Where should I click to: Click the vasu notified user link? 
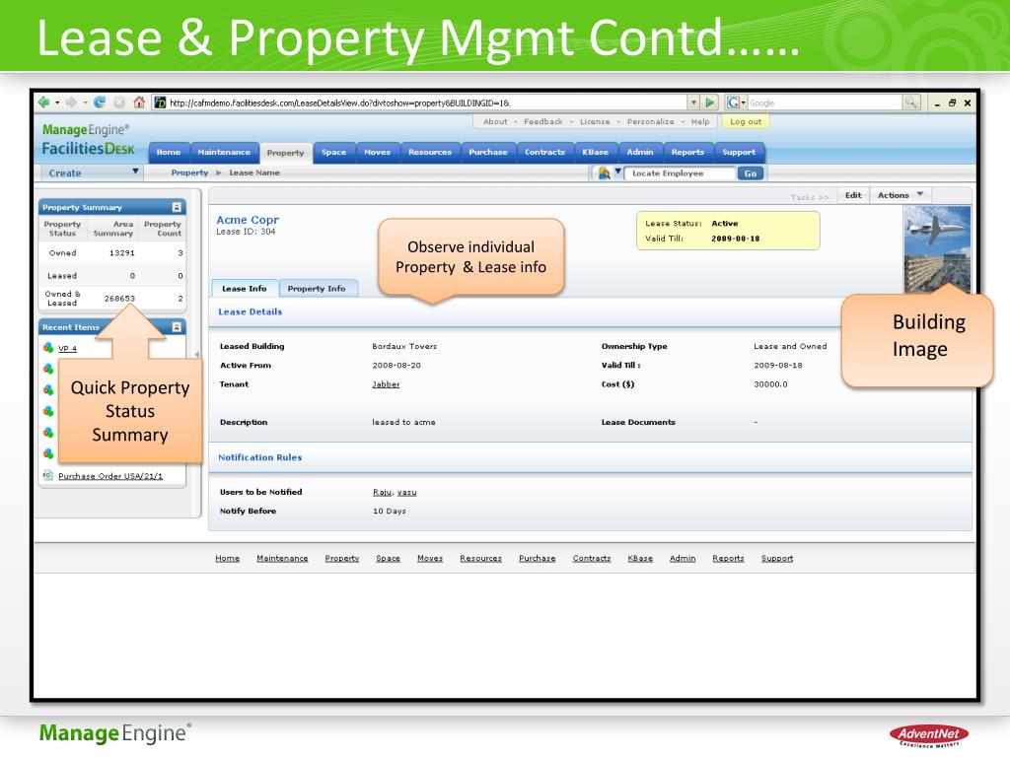406,492
